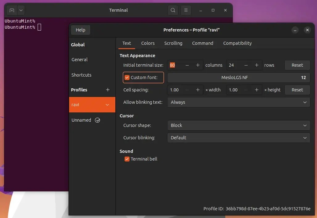Expand the ravi profile options chevron
Viewport: 317px width, 218px height.
(x=107, y=105)
